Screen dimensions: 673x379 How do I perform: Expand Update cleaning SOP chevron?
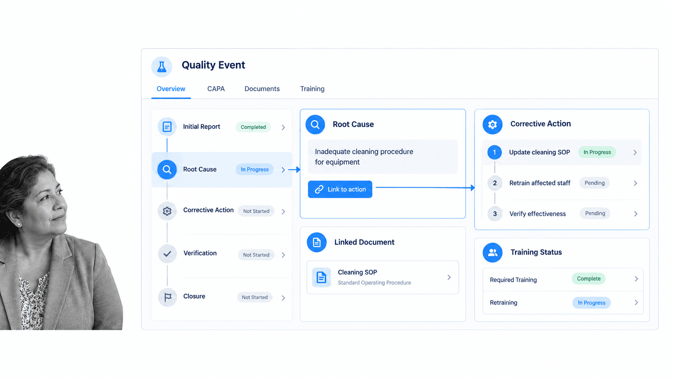(635, 153)
